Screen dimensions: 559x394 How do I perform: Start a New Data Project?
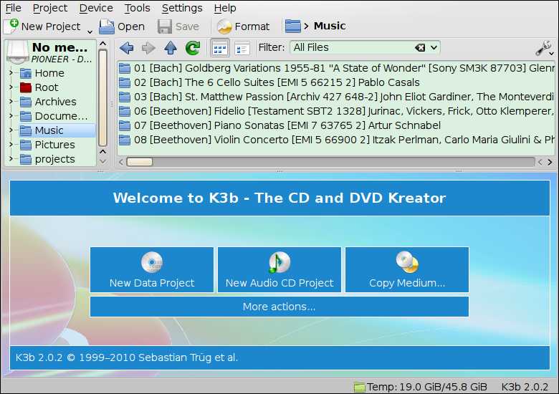152,269
